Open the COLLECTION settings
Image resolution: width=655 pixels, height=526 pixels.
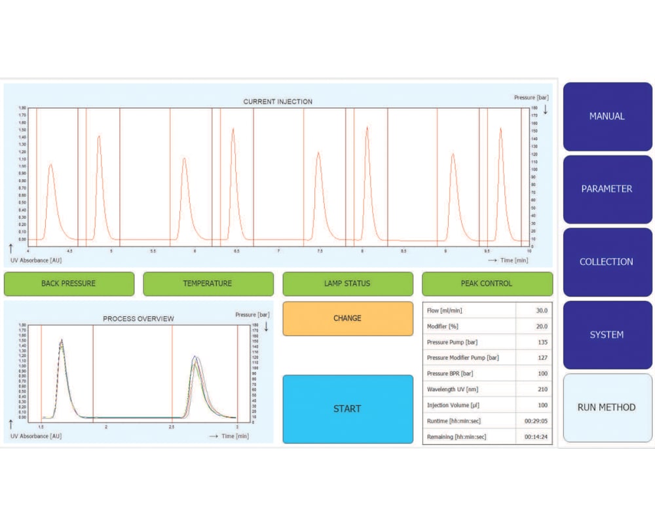[x=607, y=262]
